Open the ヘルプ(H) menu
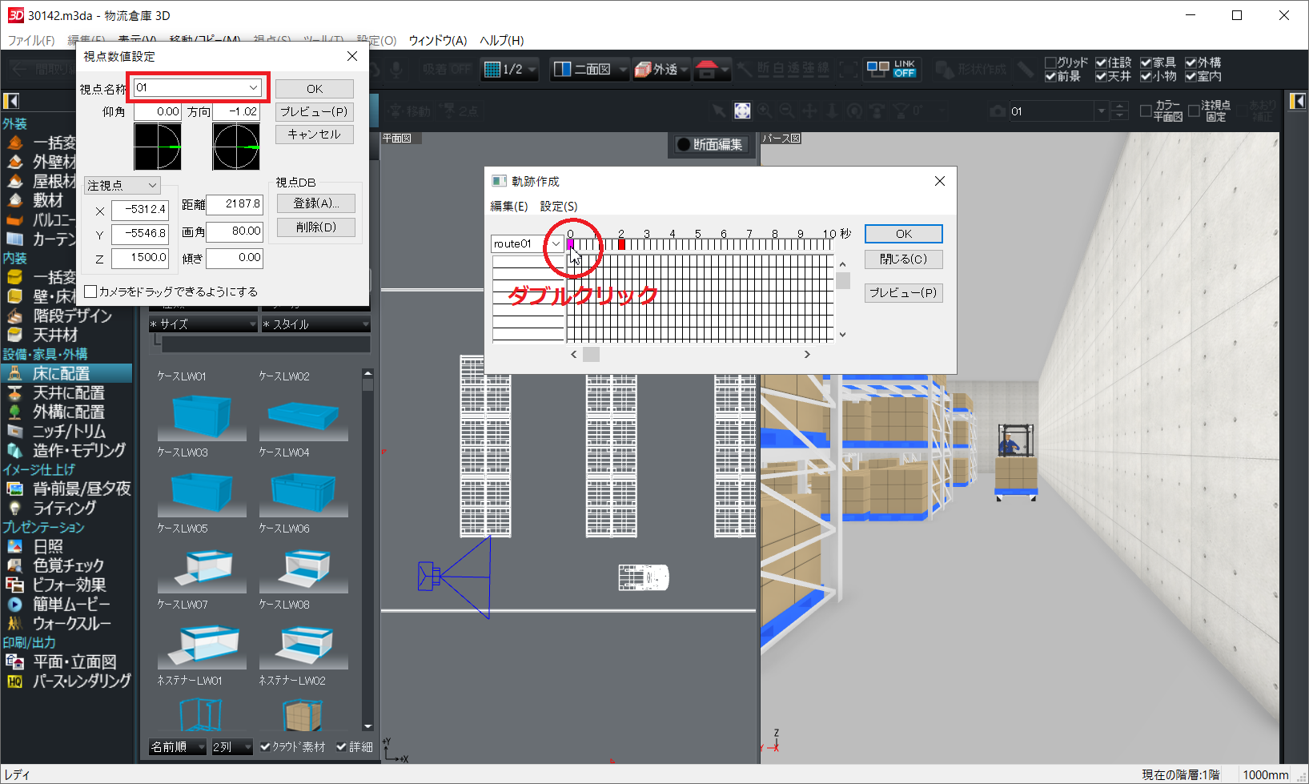This screenshot has width=1309, height=784. pyautogui.click(x=501, y=40)
